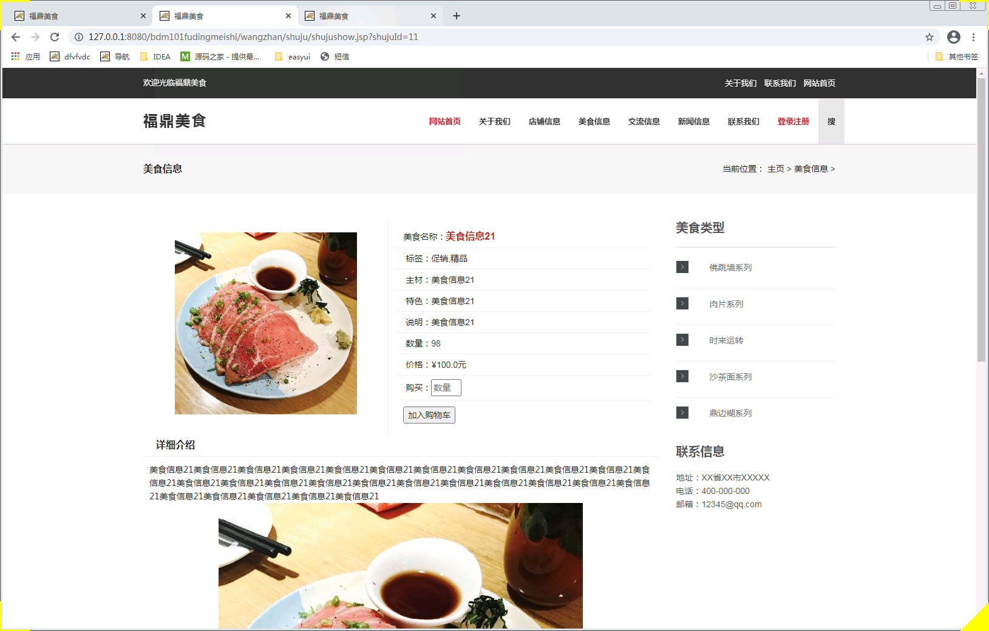Viewport: 989px width, 631px height.
Task: Click the vertical page scrollbar thumb
Action: pos(981,220)
